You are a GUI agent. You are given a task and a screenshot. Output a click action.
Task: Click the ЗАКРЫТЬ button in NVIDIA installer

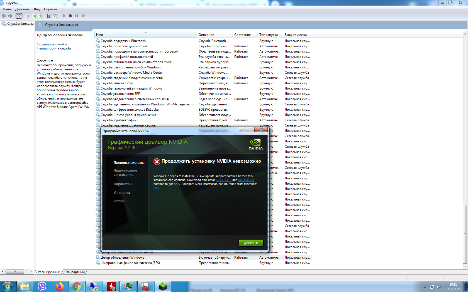[x=251, y=243]
